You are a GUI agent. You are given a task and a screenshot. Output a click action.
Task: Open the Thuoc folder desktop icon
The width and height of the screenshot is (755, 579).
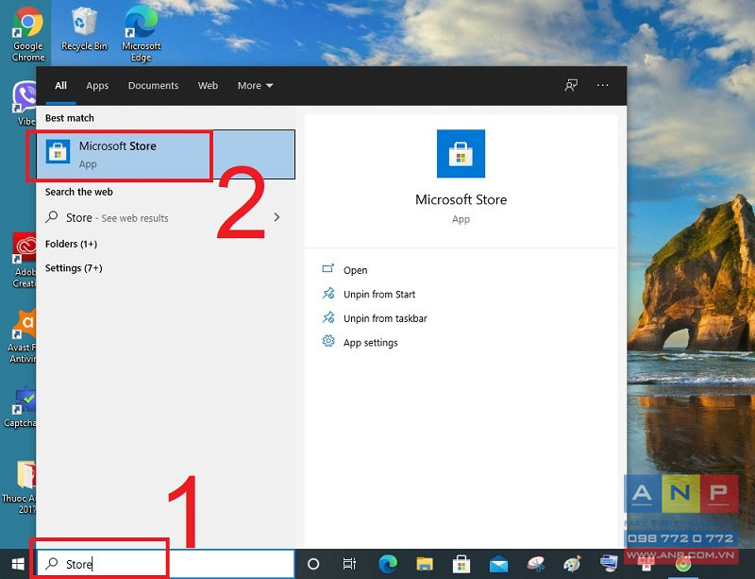pos(20,487)
